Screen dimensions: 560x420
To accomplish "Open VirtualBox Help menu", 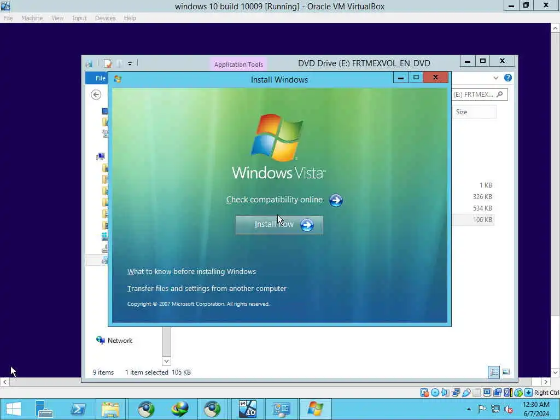I will coord(130,18).
